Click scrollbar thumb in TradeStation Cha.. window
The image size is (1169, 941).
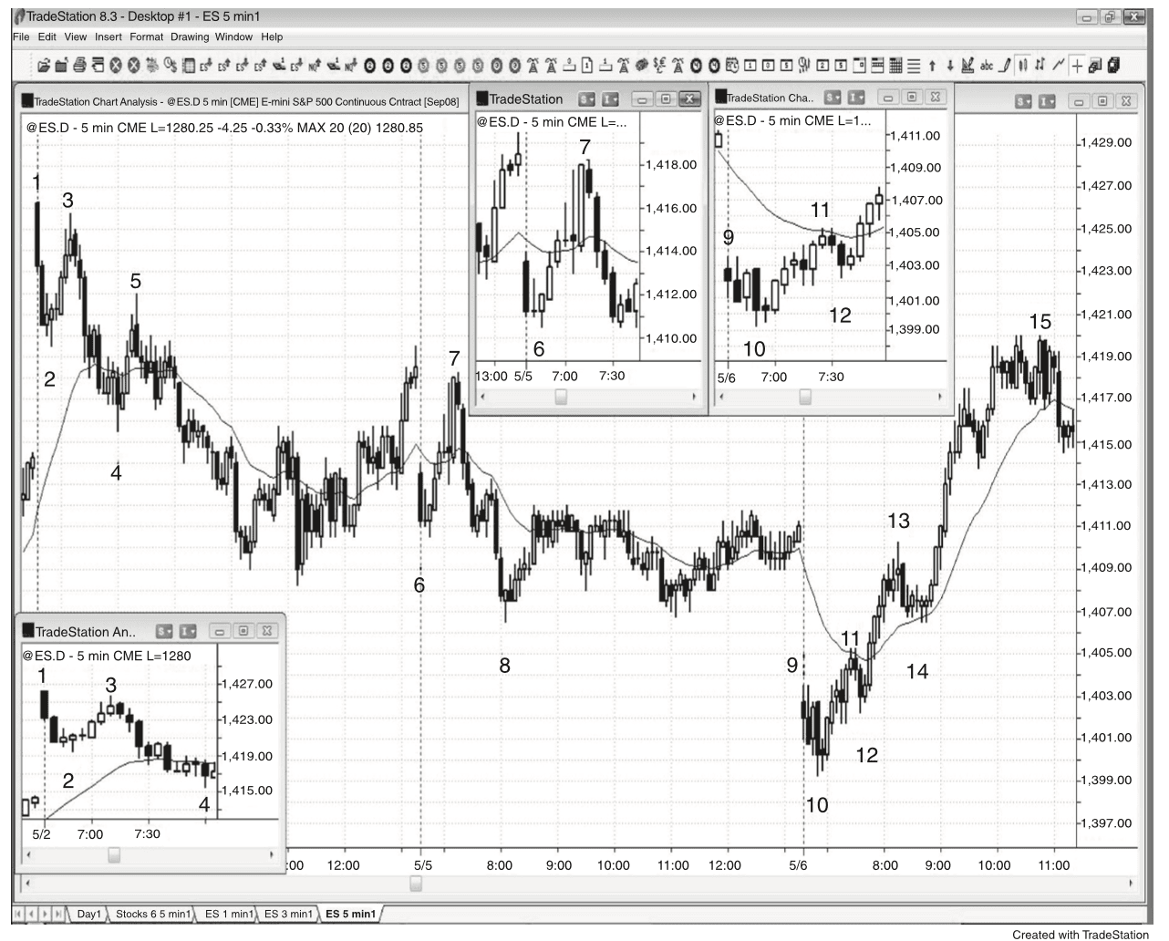coord(805,397)
